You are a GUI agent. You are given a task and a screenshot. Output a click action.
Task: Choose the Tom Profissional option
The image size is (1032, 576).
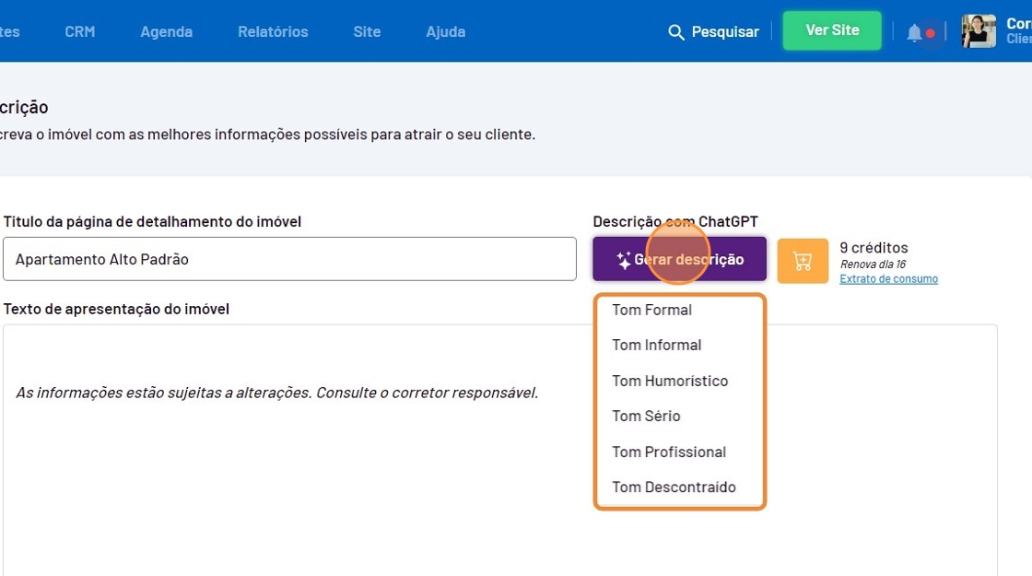[669, 452]
